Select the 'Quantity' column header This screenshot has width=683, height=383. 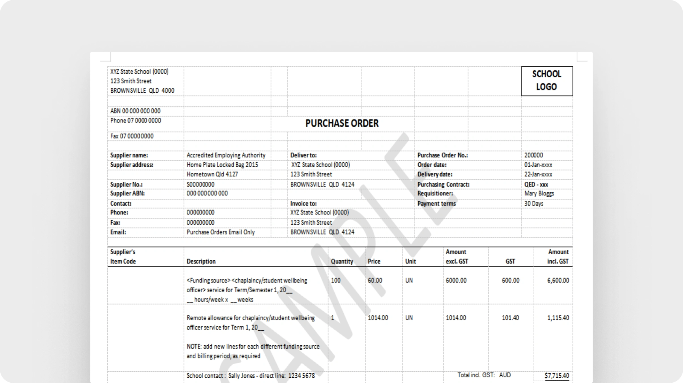click(x=342, y=262)
